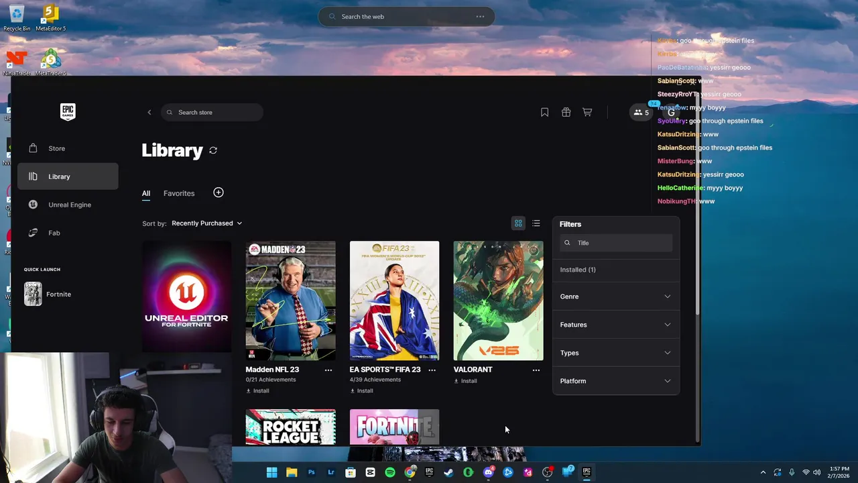
Task: Expand the Features filter
Action: [x=615, y=325]
